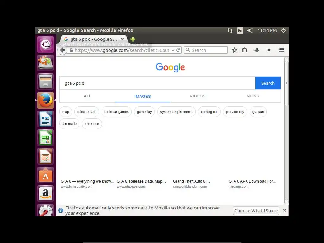Click the info icon in notification bar
Image resolution: width=324 pixels, height=243 pixels.
(x=61, y=210)
